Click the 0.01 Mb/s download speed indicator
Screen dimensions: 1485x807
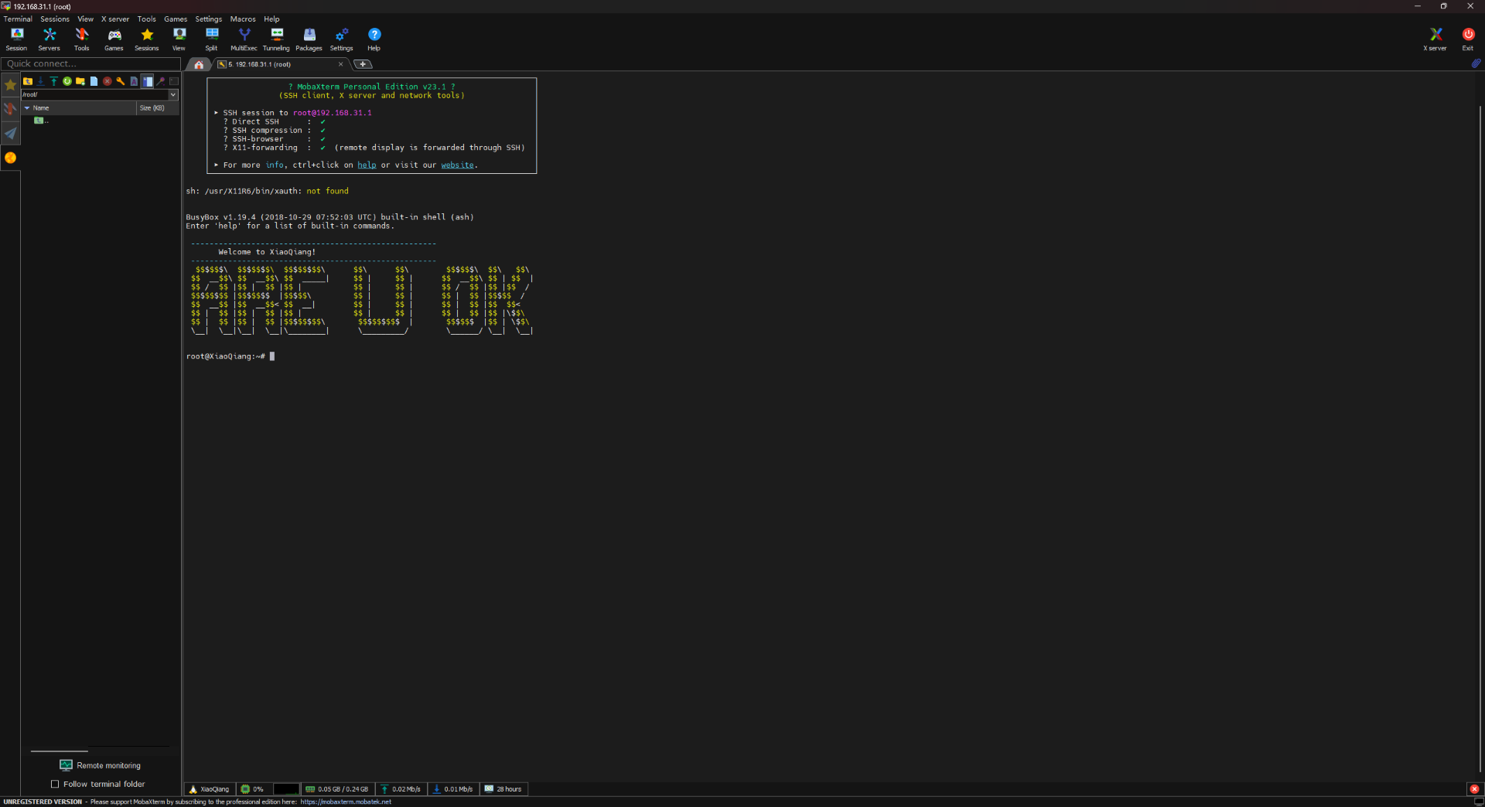(x=453, y=789)
